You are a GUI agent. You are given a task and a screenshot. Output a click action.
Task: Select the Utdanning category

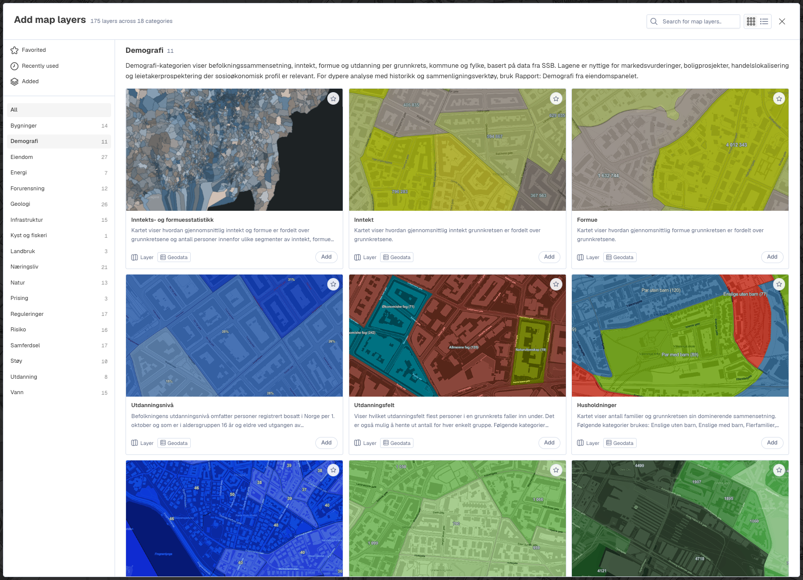[x=59, y=377]
